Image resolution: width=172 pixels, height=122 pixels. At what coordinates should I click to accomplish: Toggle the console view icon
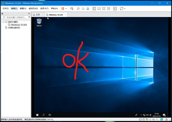click(115, 9)
